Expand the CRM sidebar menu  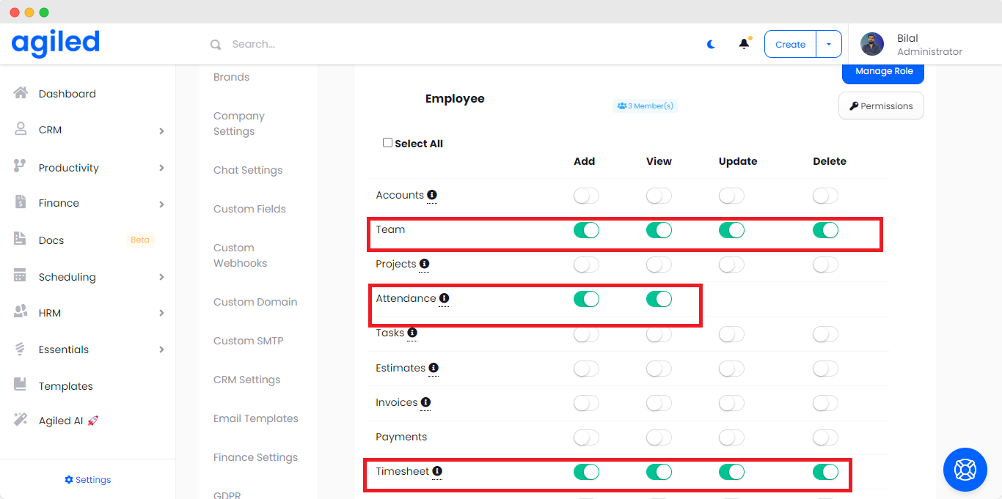click(x=88, y=130)
